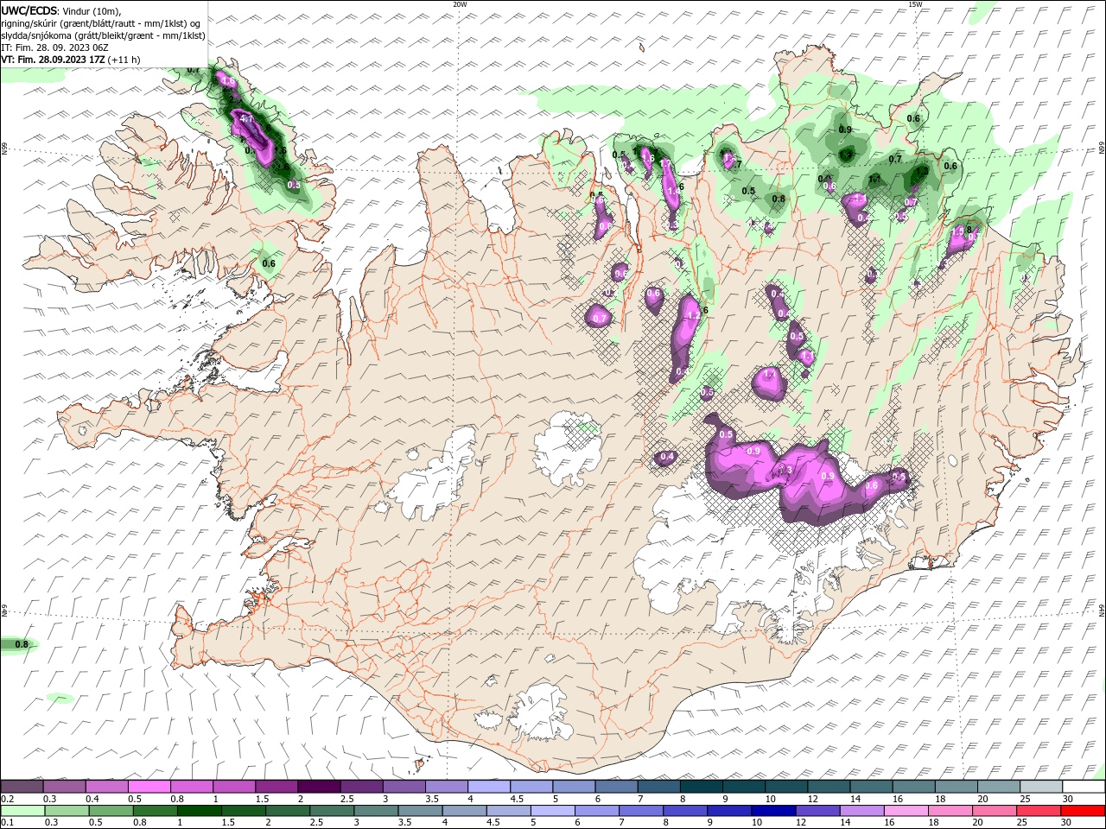Pick the top-row swatch between 10 and 12
Screen dimensions: 1106x829
786,787
